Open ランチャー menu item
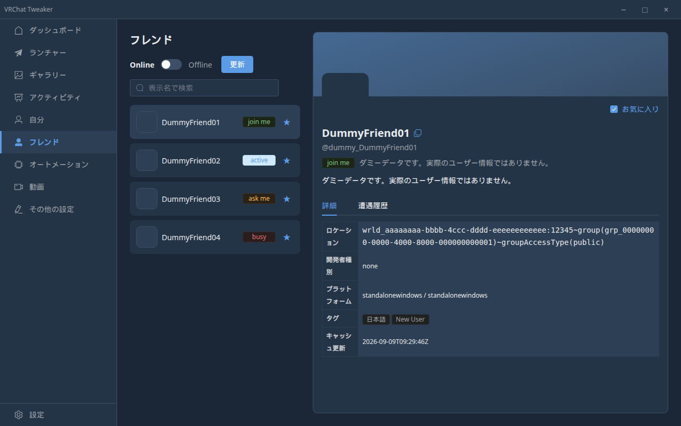Image resolution: width=681 pixels, height=426 pixels. (59, 53)
